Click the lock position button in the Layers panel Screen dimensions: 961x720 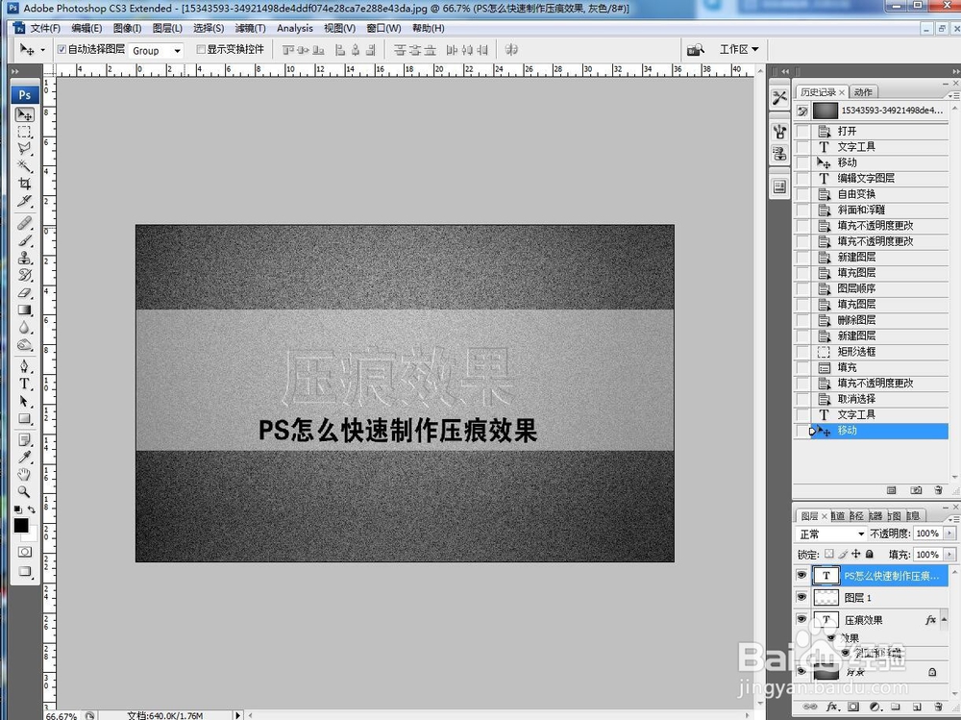tap(855, 555)
